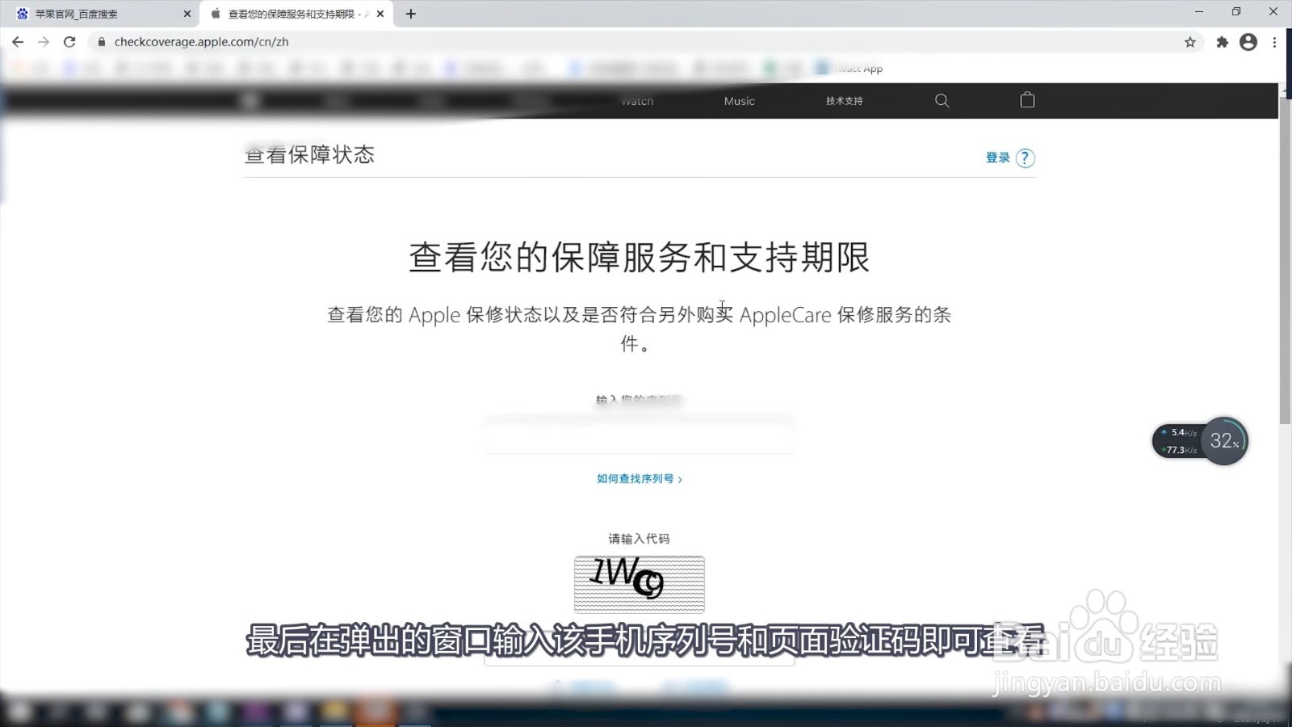
Task: Click the captcha code image
Action: 640,584
